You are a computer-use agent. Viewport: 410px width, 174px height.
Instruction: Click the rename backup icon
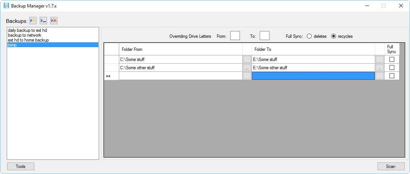tap(43, 21)
